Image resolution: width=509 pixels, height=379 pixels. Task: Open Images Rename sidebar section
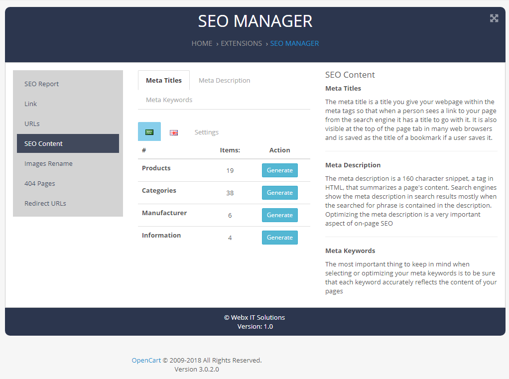tap(68, 163)
